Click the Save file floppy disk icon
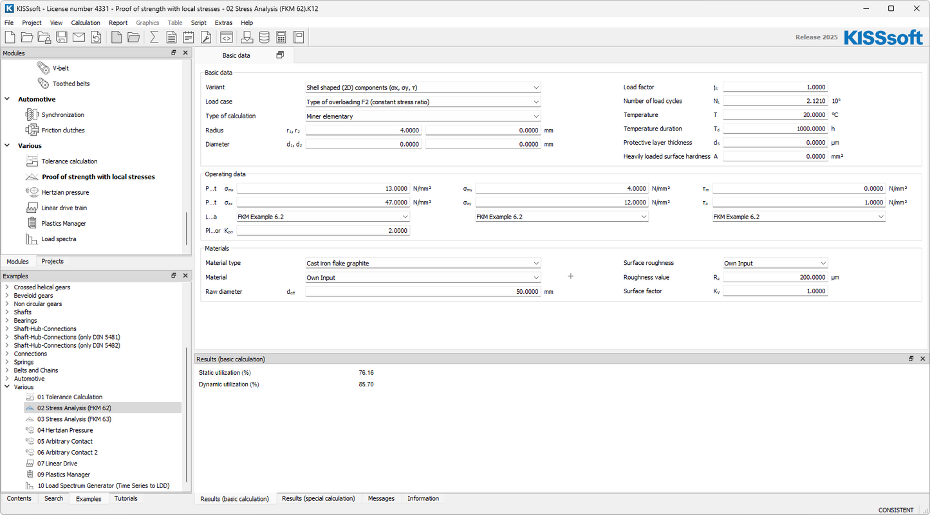The image size is (930, 515). click(x=62, y=37)
